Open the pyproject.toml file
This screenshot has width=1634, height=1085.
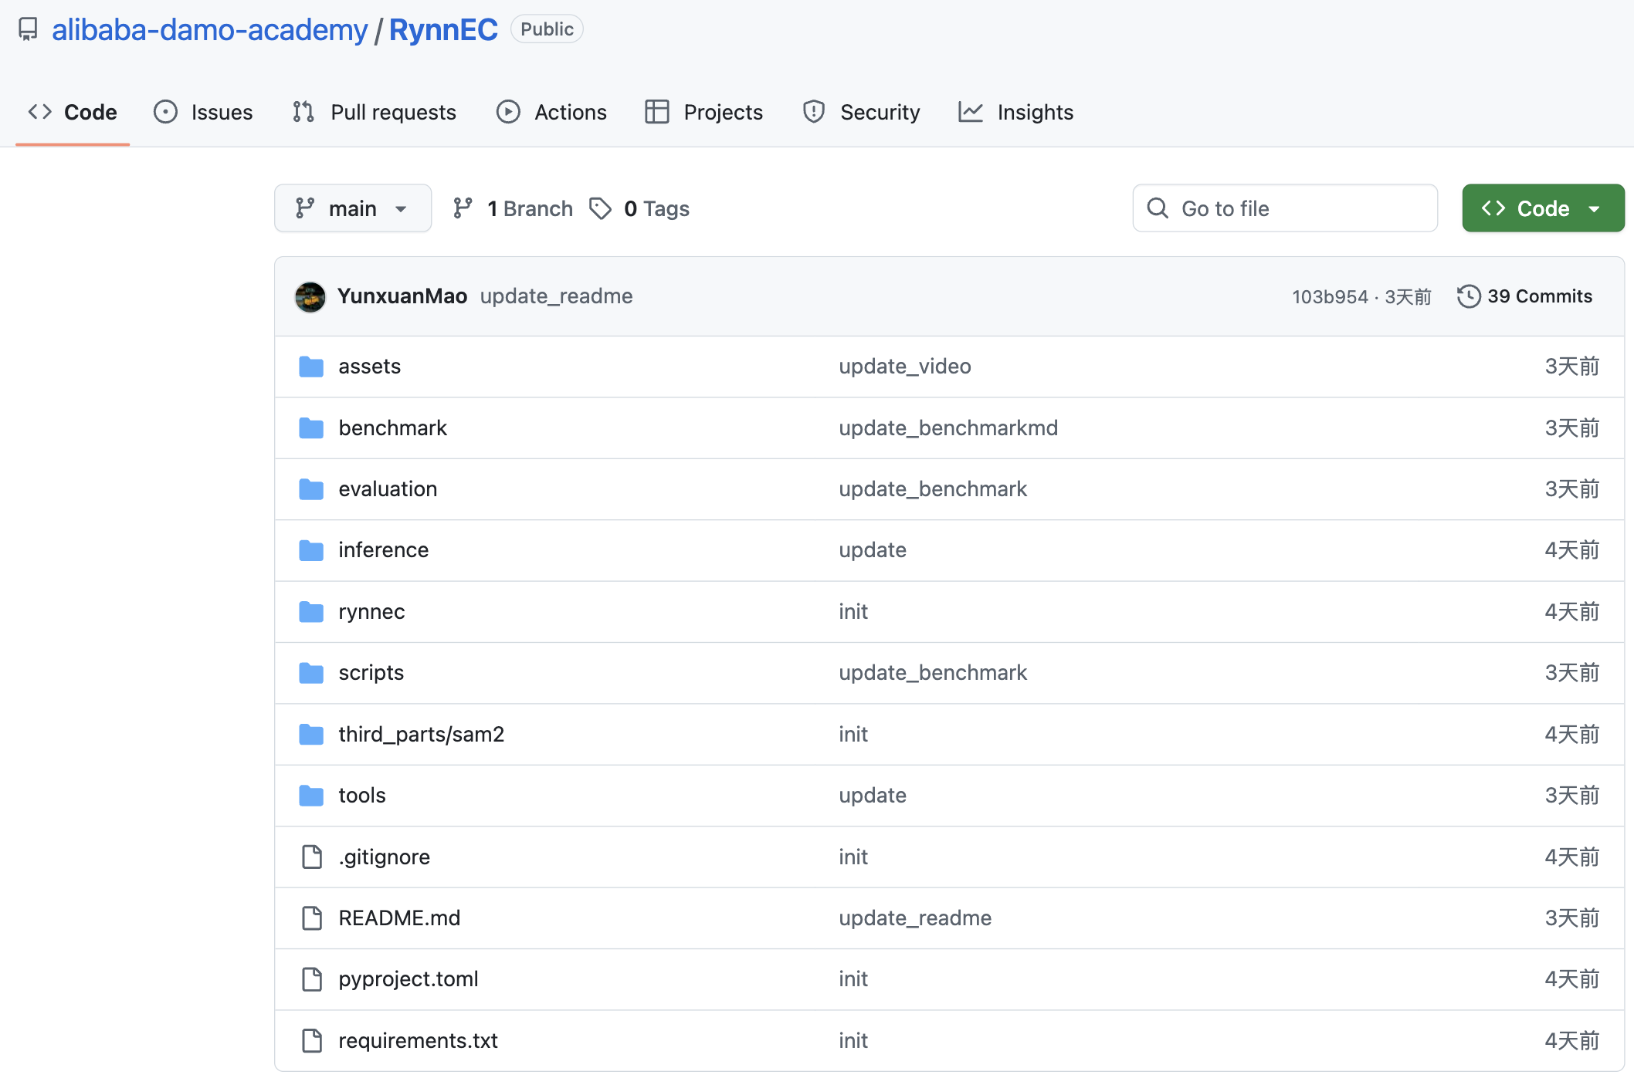coord(408,979)
